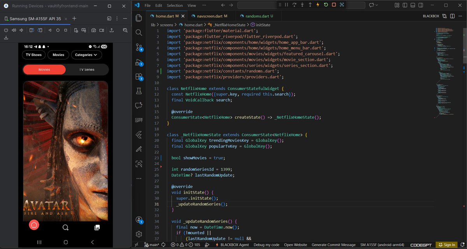Image resolution: width=467 pixels, height=249 pixels.
Task: Open the Selection menu
Action: click(x=175, y=5)
